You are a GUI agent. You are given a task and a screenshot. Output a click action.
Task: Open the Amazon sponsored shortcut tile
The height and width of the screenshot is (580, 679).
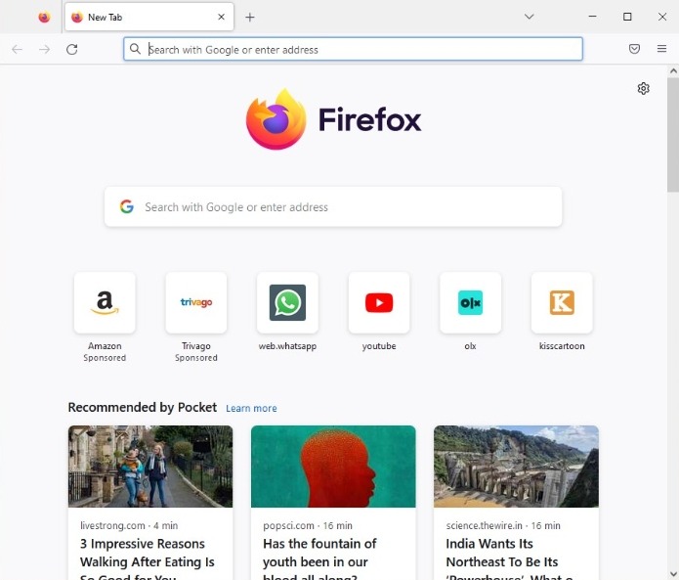[105, 303]
